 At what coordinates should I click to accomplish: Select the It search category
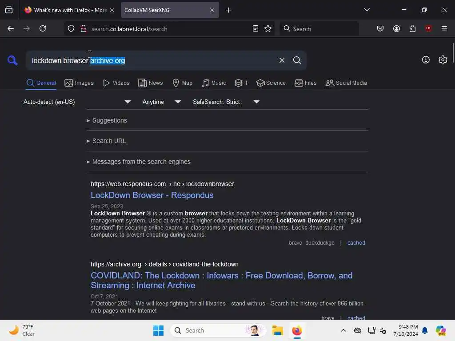click(241, 83)
